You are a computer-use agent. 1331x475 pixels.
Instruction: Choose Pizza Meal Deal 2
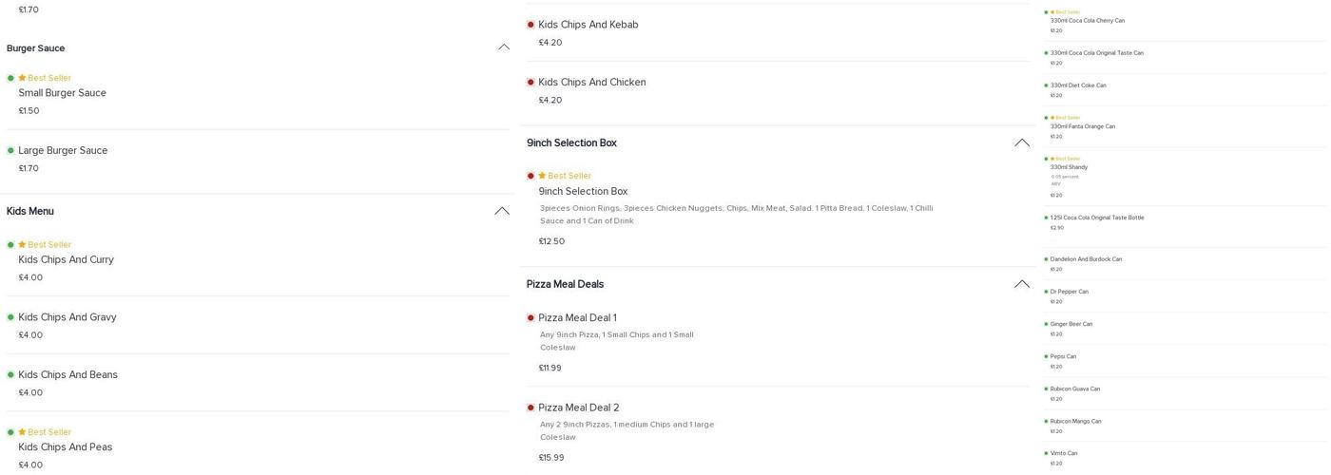click(578, 408)
